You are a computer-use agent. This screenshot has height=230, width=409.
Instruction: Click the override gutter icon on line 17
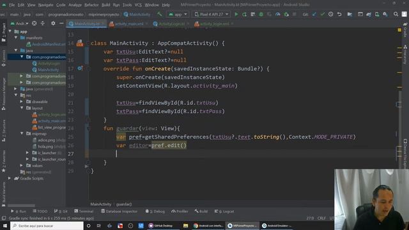pos(80,68)
